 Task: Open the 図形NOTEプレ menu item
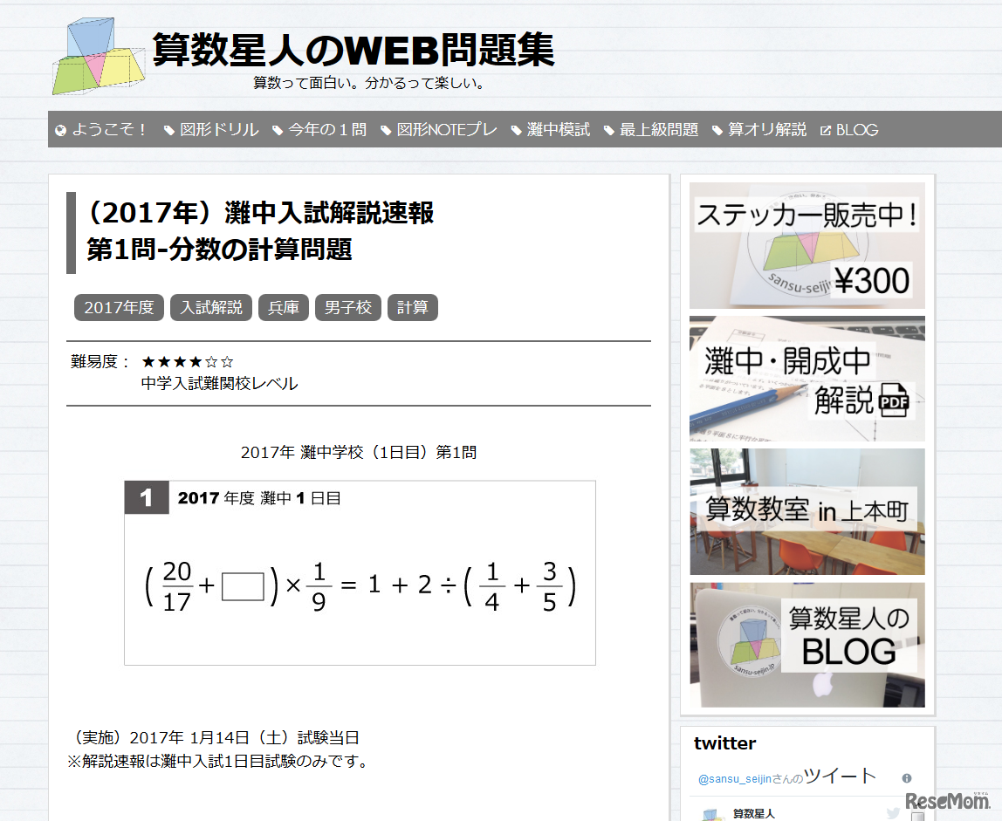[x=446, y=129]
